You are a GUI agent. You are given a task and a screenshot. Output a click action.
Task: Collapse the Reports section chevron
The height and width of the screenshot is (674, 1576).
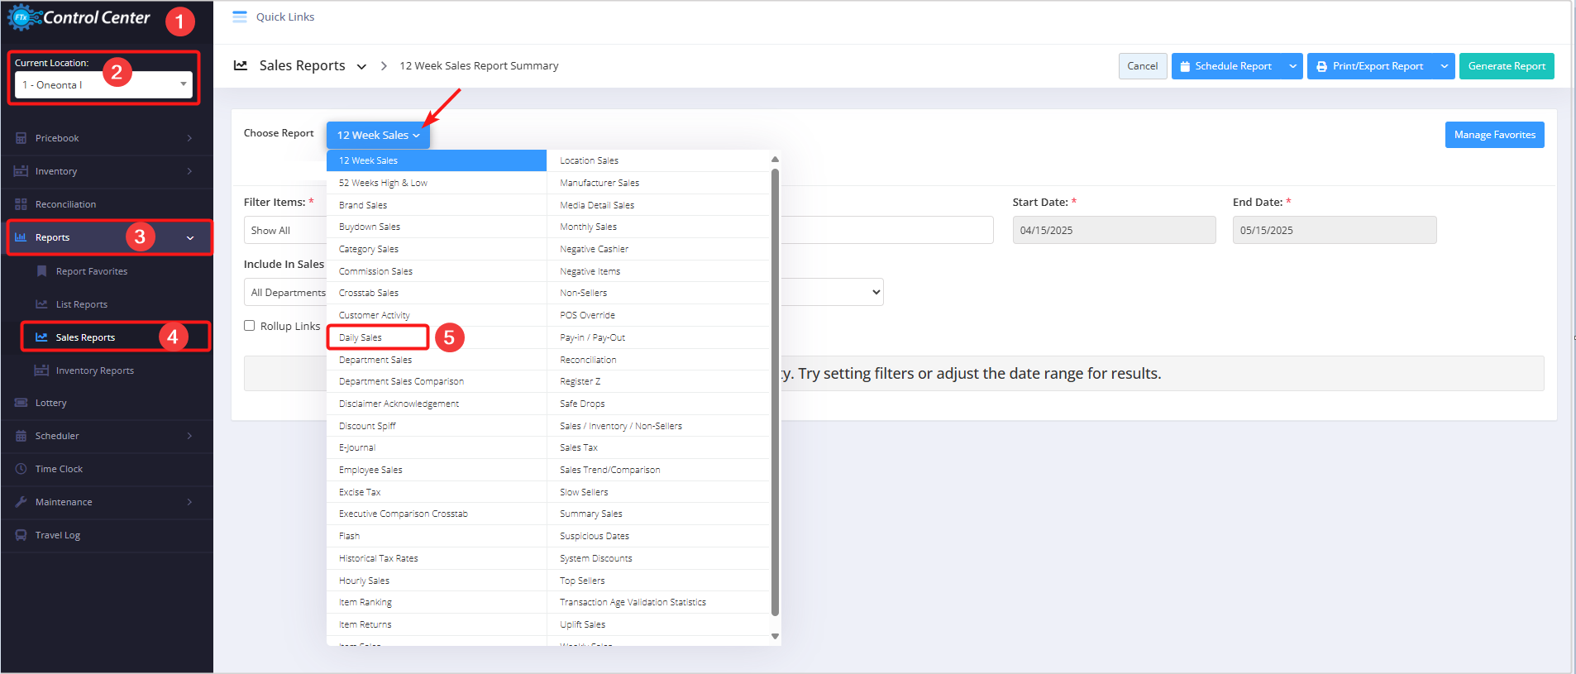190,238
